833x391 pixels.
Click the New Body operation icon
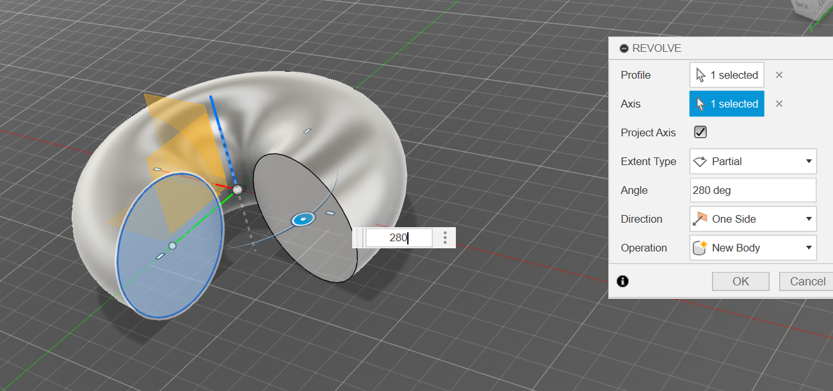pyautogui.click(x=700, y=248)
